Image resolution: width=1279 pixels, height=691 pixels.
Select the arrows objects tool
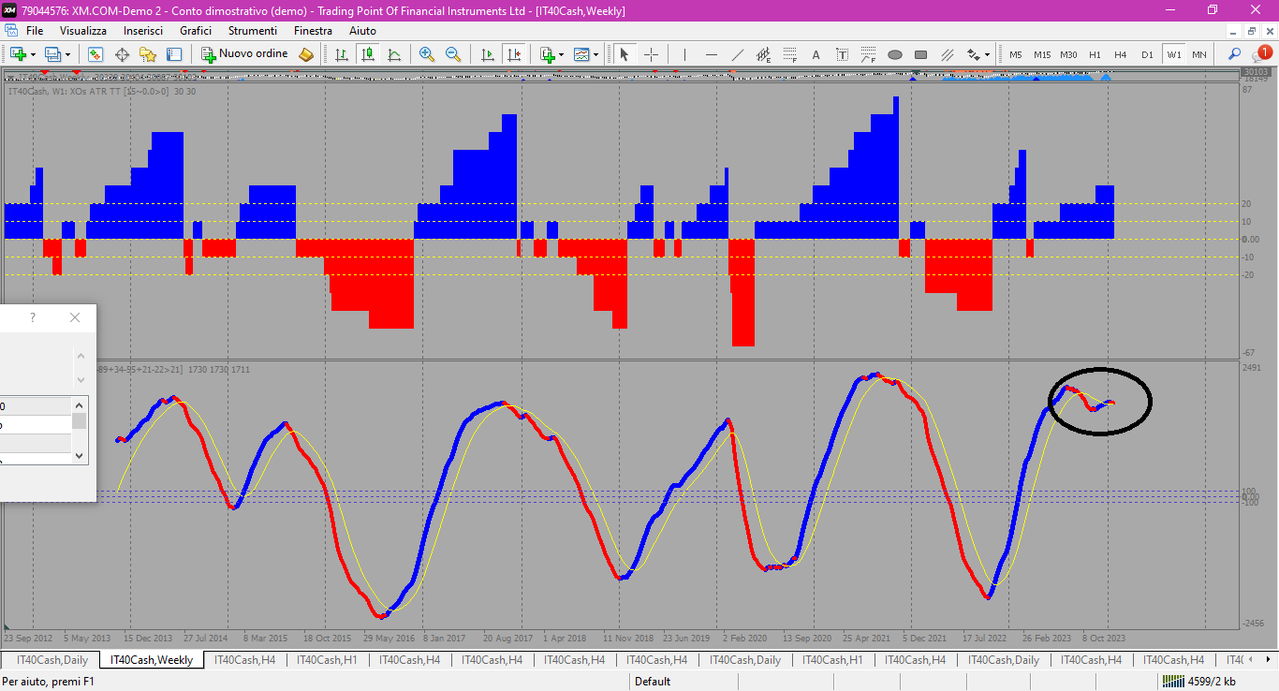point(974,54)
